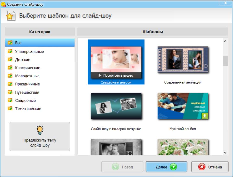Image resolution: width=233 pixels, height=177 pixels.
Task: Choose the Свадебные category
Action: pos(25,101)
